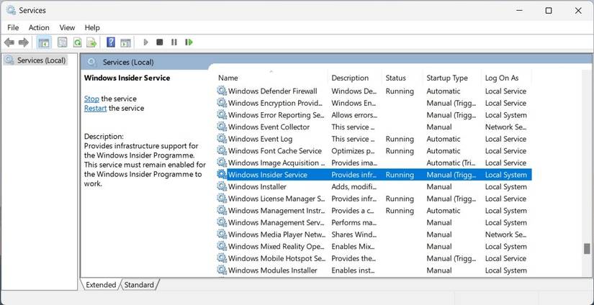Click the vertical scrollbar thumb of services list
Screen dimensions: 594x305
point(587,248)
